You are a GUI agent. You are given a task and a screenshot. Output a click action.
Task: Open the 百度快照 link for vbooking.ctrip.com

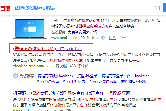point(59,66)
